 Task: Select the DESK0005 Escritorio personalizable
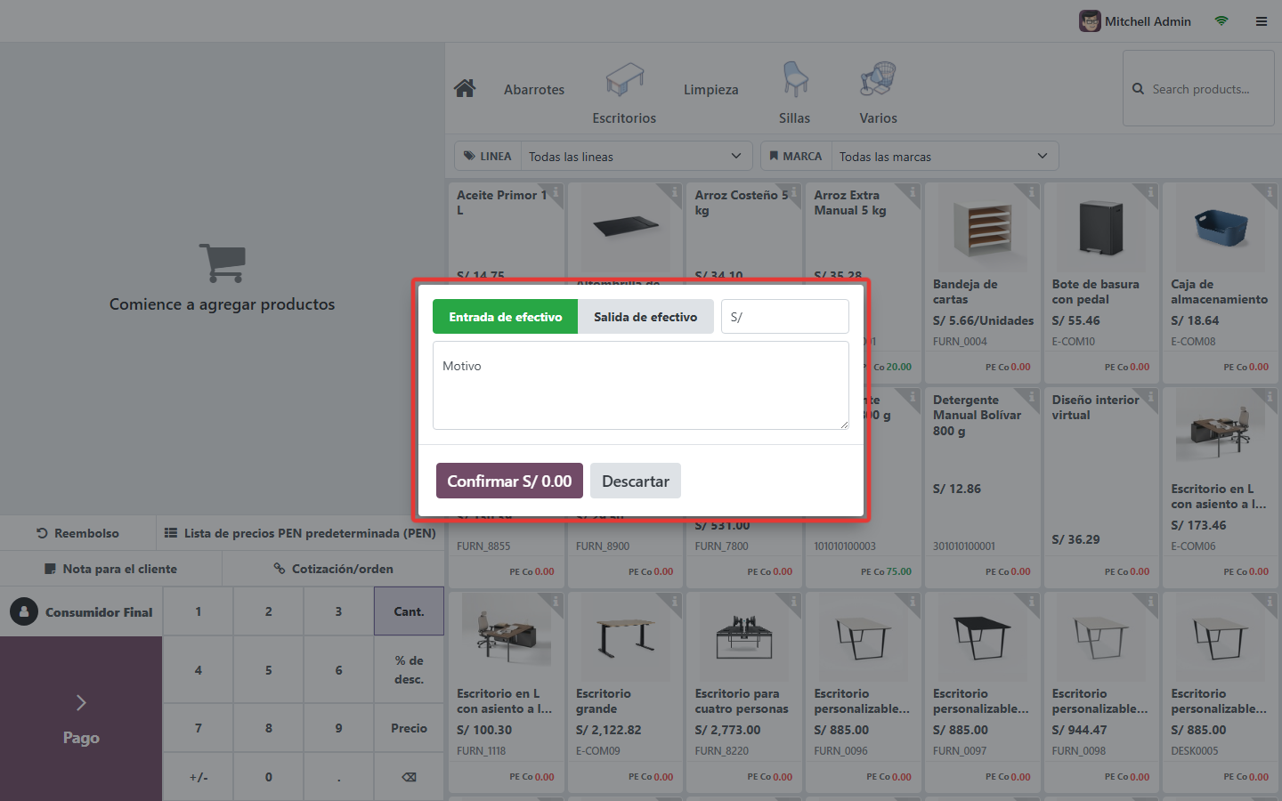[1221, 692]
